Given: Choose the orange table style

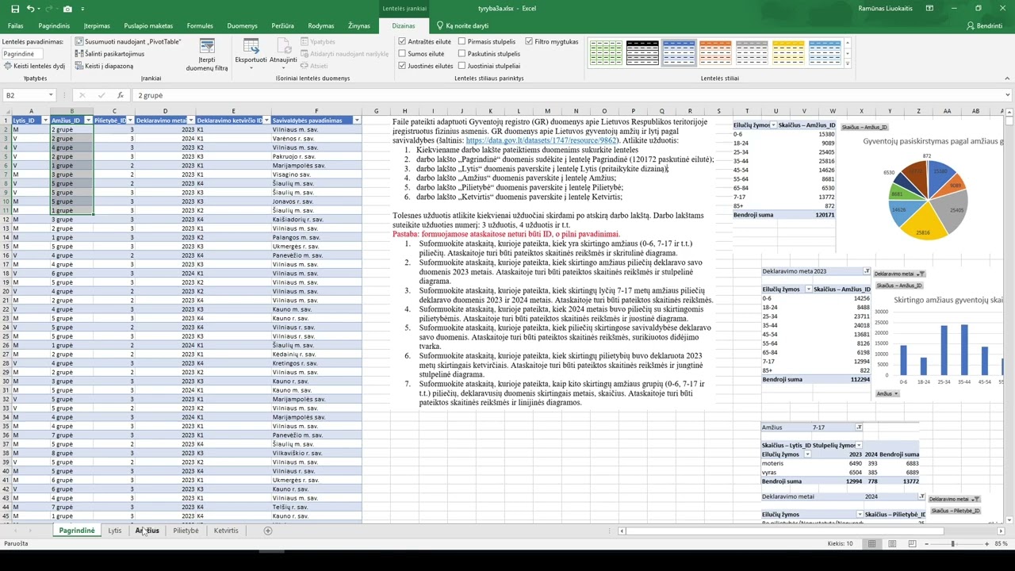Looking at the screenshot, I should [715, 53].
